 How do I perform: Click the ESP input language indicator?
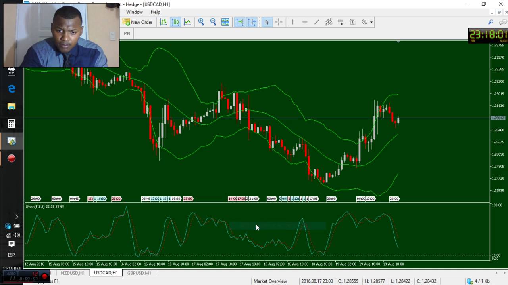coord(11,255)
